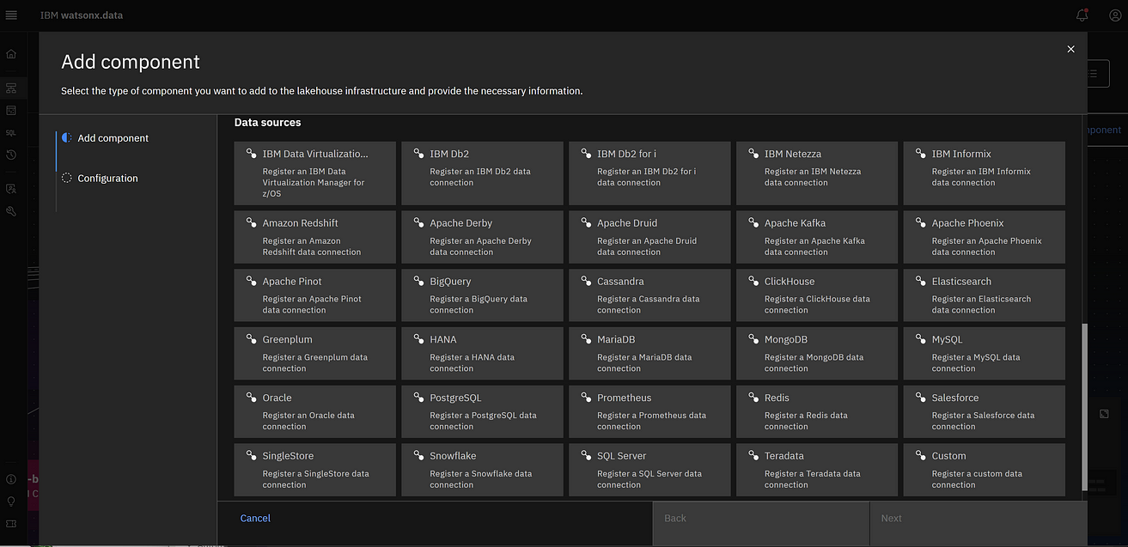Pick the Apache Derby tile

[x=482, y=237]
